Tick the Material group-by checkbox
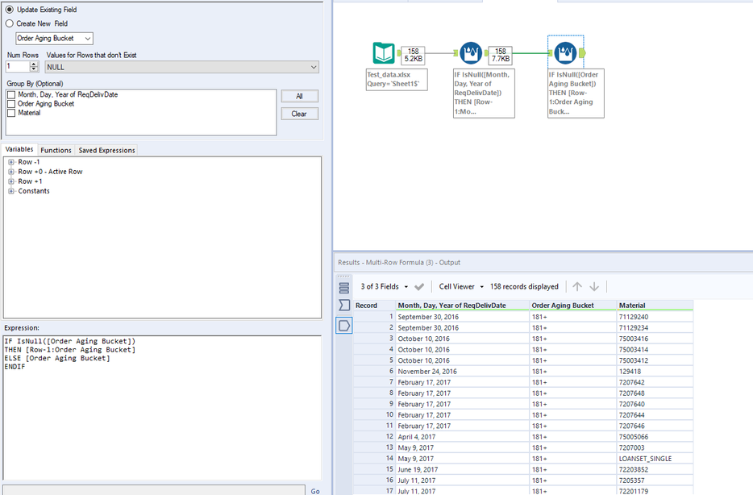This screenshot has width=753, height=495. tap(11, 114)
